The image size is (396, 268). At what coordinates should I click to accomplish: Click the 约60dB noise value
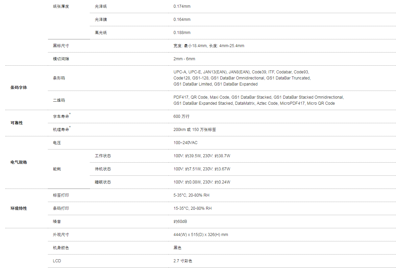click(x=180, y=222)
